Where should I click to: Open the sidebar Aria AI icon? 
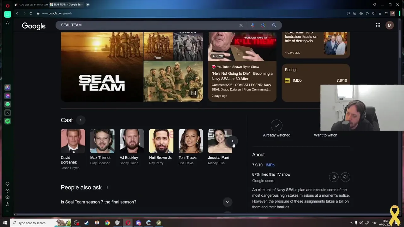8,87
